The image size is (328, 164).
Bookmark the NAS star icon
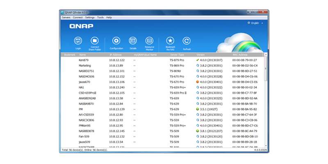point(170,41)
